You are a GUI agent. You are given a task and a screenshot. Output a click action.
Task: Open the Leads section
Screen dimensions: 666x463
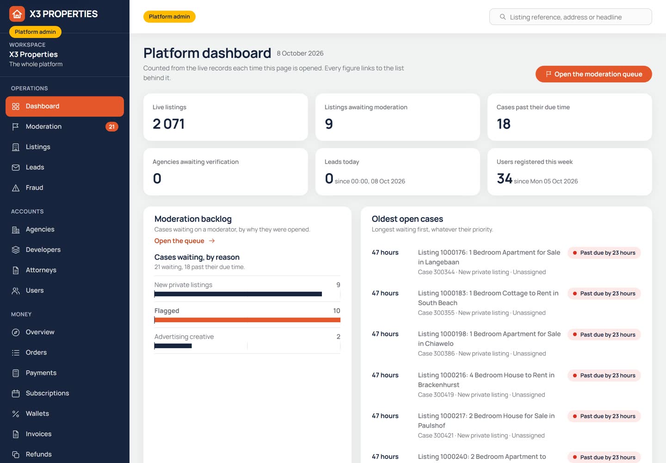tap(65, 168)
